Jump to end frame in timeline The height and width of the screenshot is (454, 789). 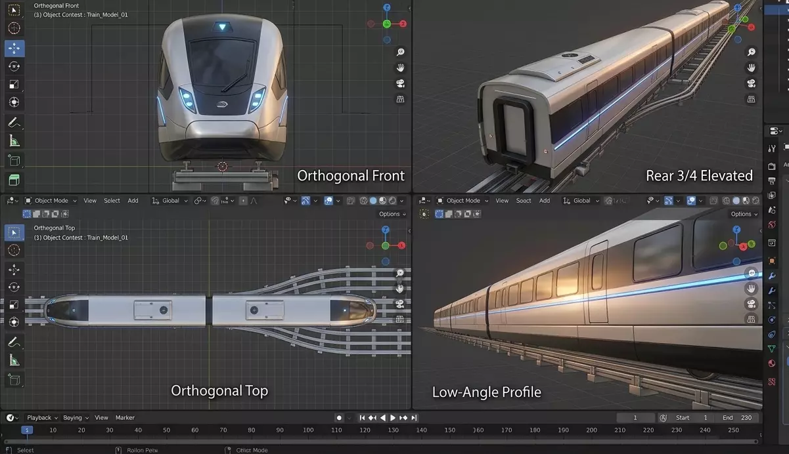pyautogui.click(x=415, y=418)
